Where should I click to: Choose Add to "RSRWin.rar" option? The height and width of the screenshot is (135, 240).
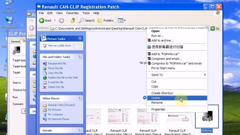(177, 54)
